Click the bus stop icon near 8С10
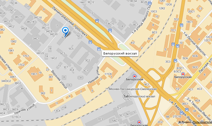212x126 pixels. pyautogui.click(x=110, y=30)
